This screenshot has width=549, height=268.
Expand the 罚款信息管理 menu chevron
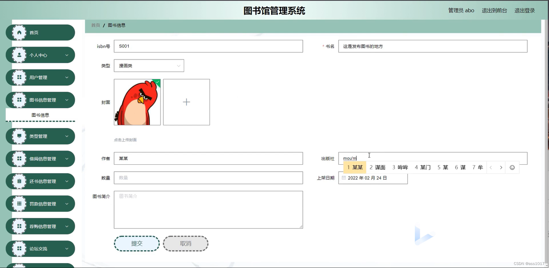coord(67,204)
